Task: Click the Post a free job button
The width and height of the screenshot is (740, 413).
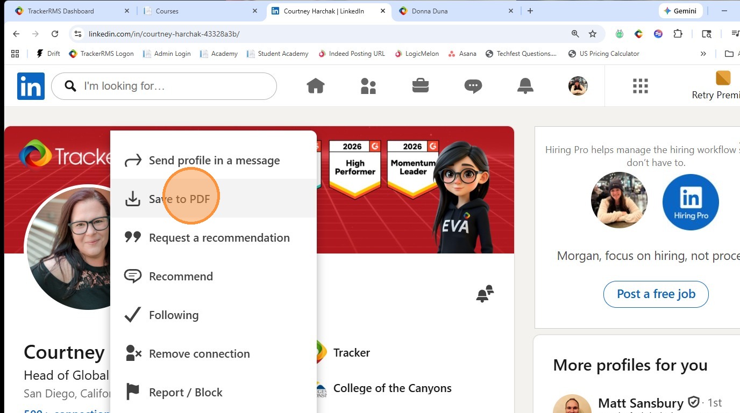Action: point(656,294)
